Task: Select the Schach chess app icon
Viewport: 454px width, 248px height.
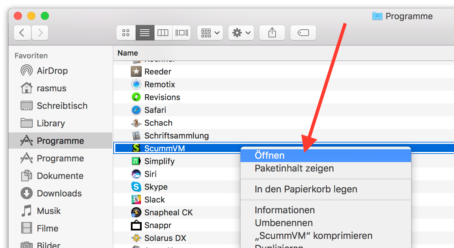Action: (136, 123)
